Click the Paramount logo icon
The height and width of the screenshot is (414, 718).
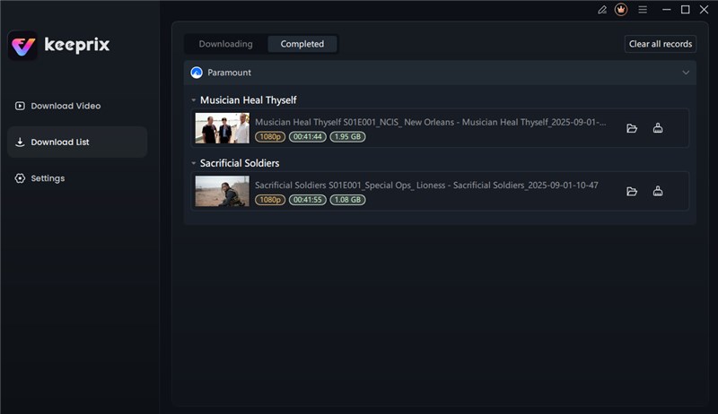(197, 73)
